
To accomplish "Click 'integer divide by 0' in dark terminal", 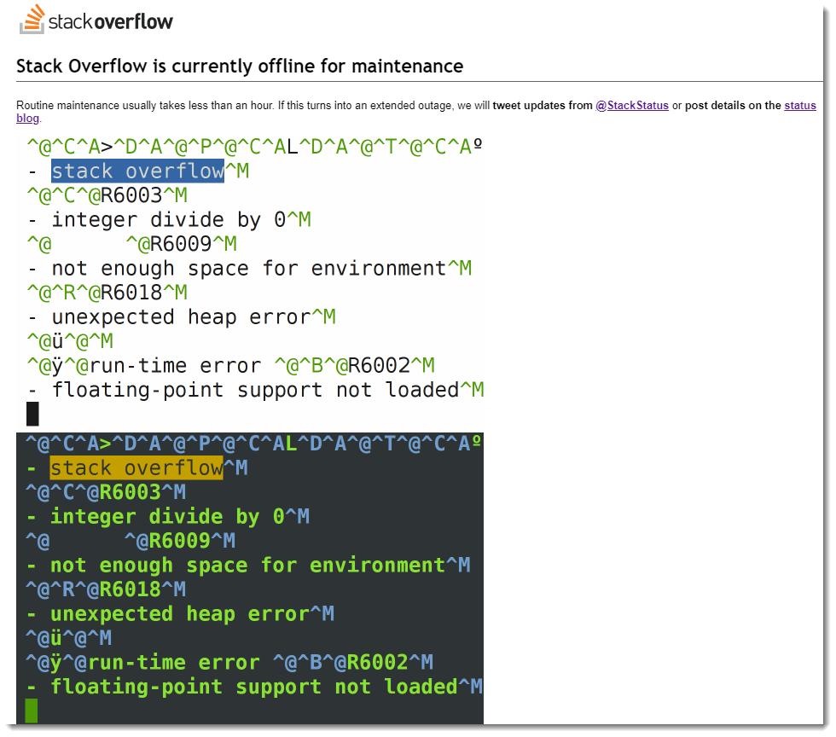I will 167,516.
